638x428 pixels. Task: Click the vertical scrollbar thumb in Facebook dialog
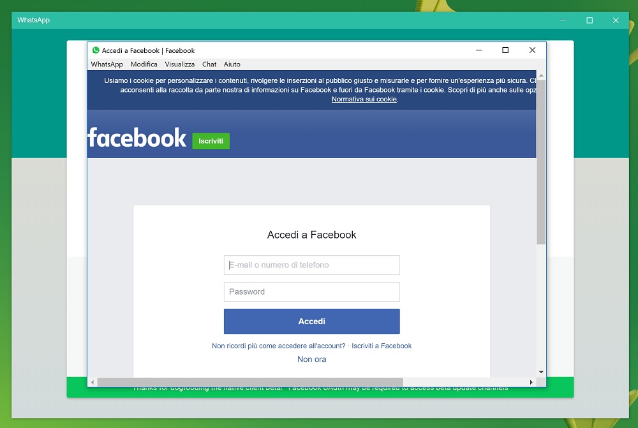(x=541, y=161)
